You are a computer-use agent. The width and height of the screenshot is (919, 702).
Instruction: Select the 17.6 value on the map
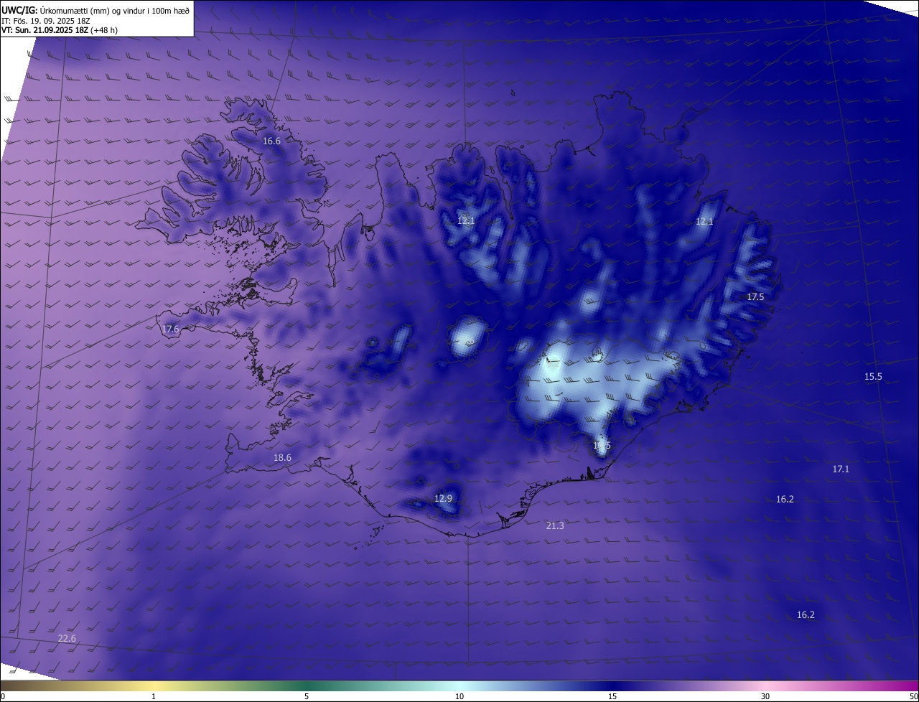(170, 329)
